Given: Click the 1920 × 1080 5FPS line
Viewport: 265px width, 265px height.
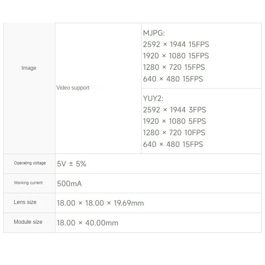Looking at the screenshot, I should pyautogui.click(x=174, y=121).
